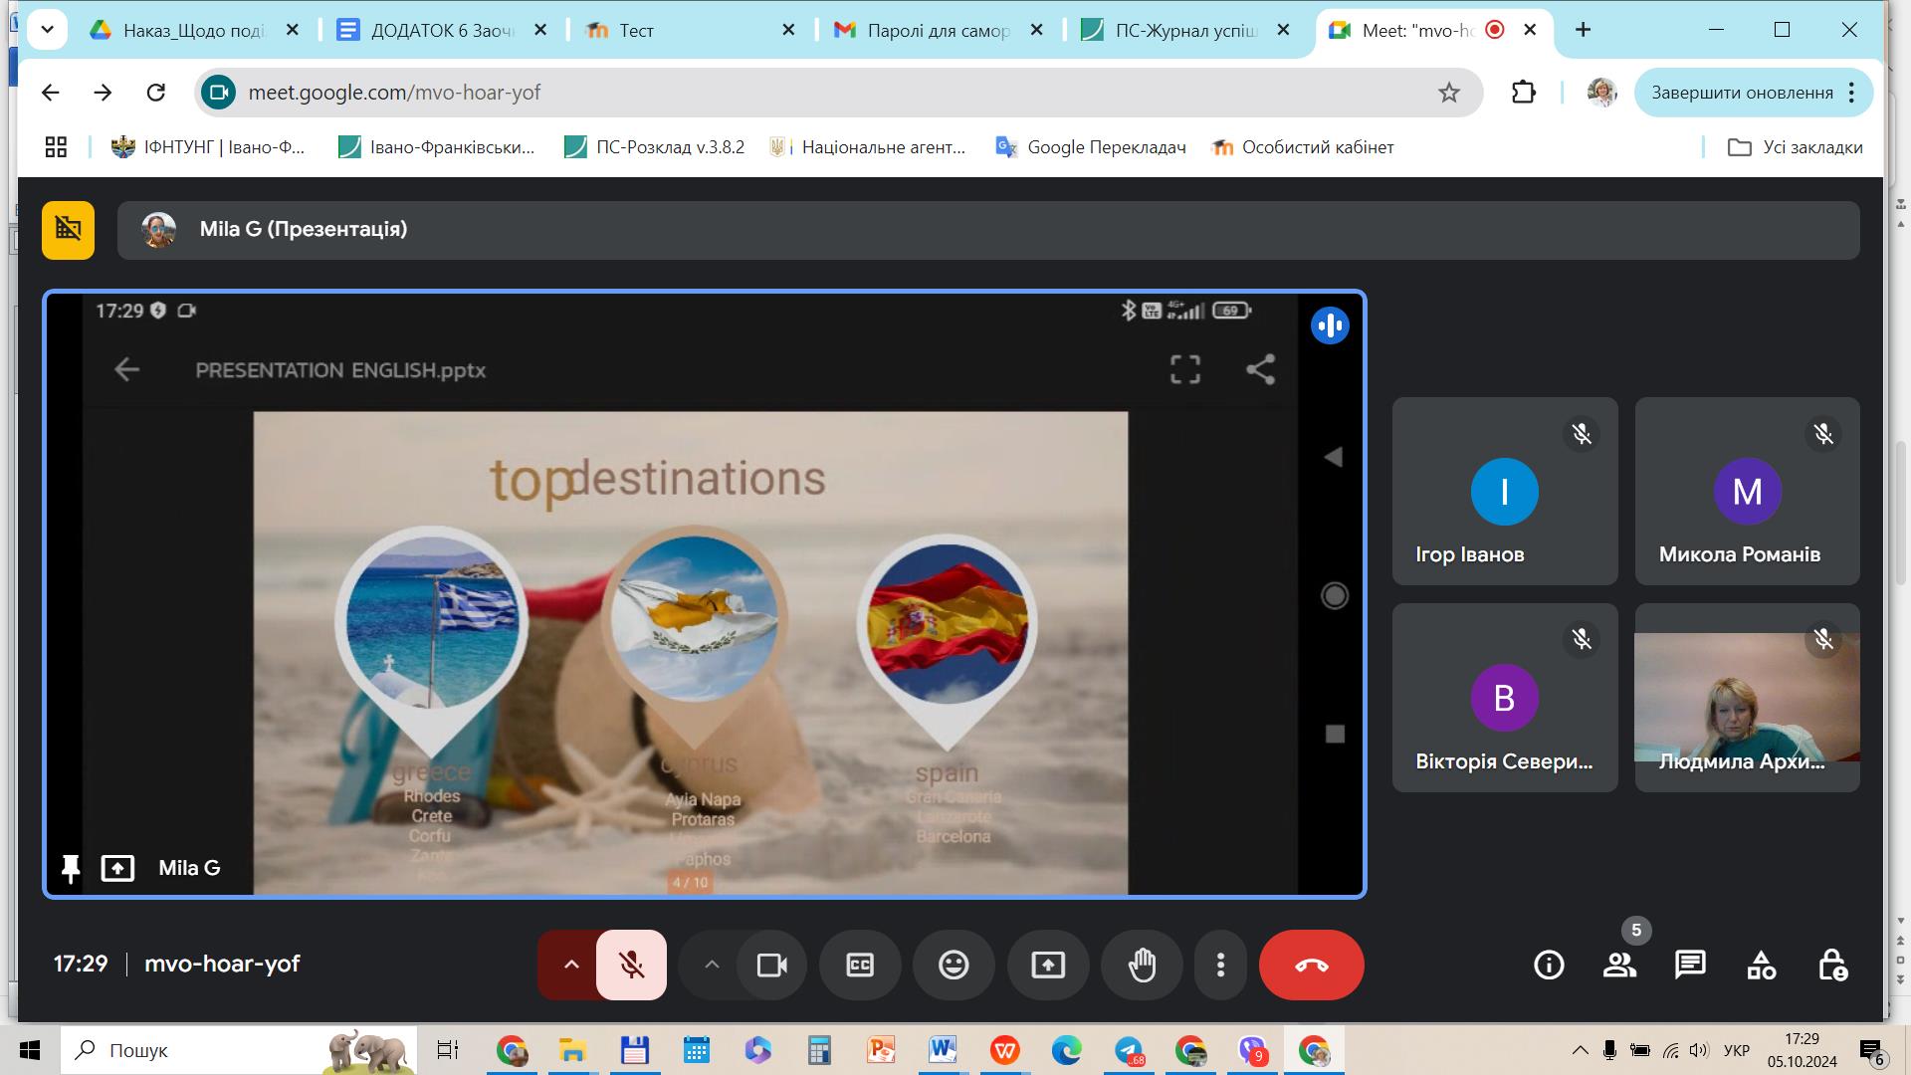The image size is (1911, 1075).
Task: Turn on closed captions
Action: click(x=860, y=965)
